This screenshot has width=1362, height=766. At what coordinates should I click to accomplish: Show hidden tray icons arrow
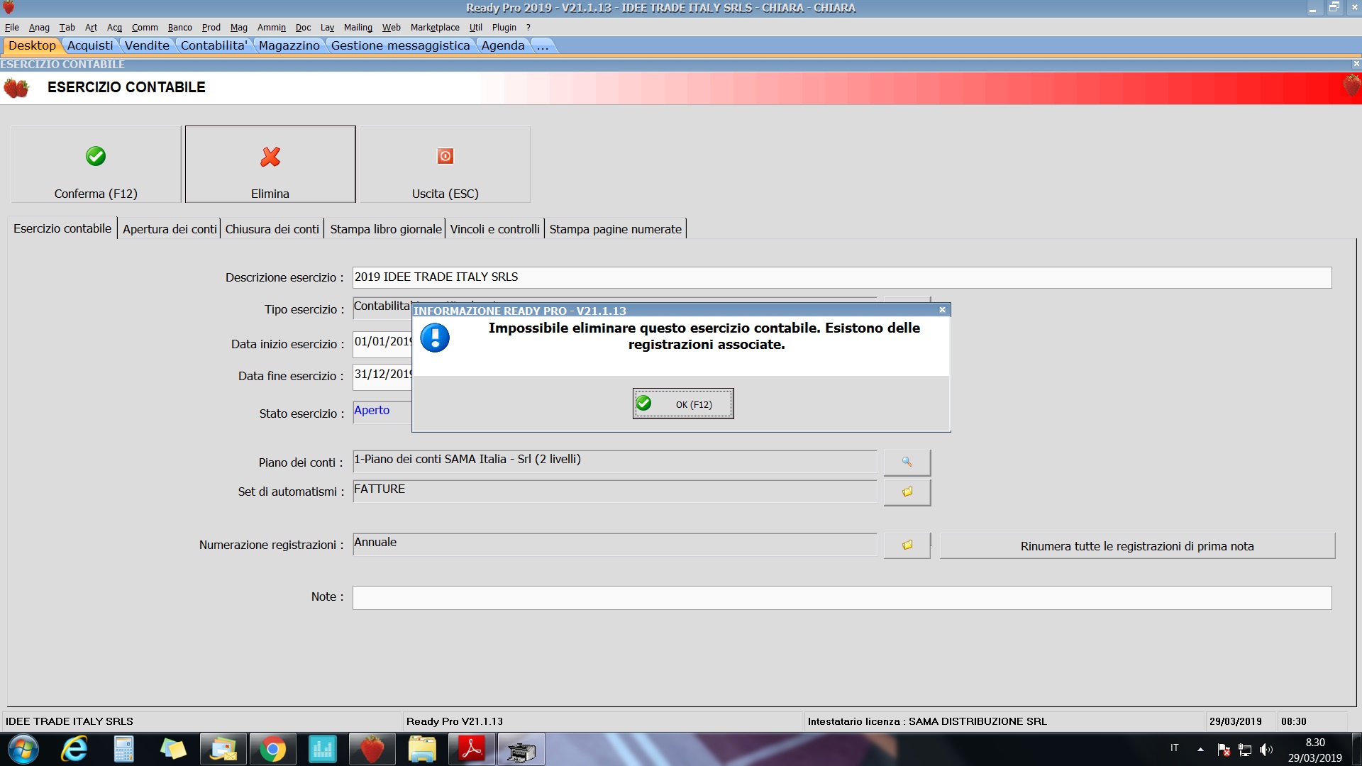point(1200,749)
